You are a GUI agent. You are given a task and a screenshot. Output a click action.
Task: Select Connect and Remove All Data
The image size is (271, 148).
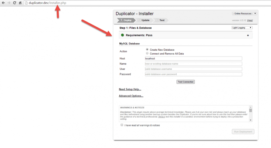147,54
